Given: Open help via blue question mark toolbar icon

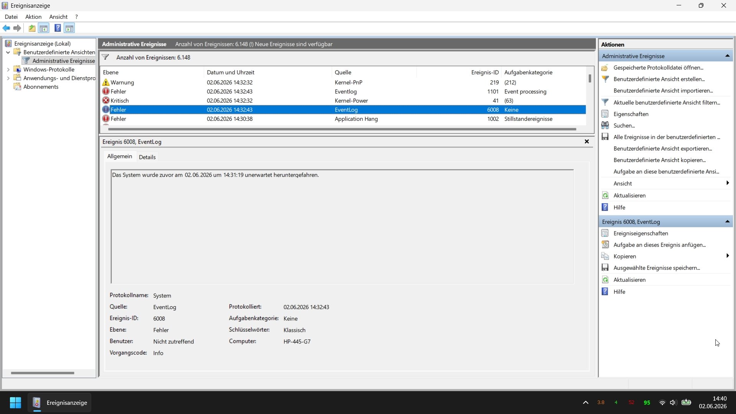Looking at the screenshot, I should click(x=58, y=28).
